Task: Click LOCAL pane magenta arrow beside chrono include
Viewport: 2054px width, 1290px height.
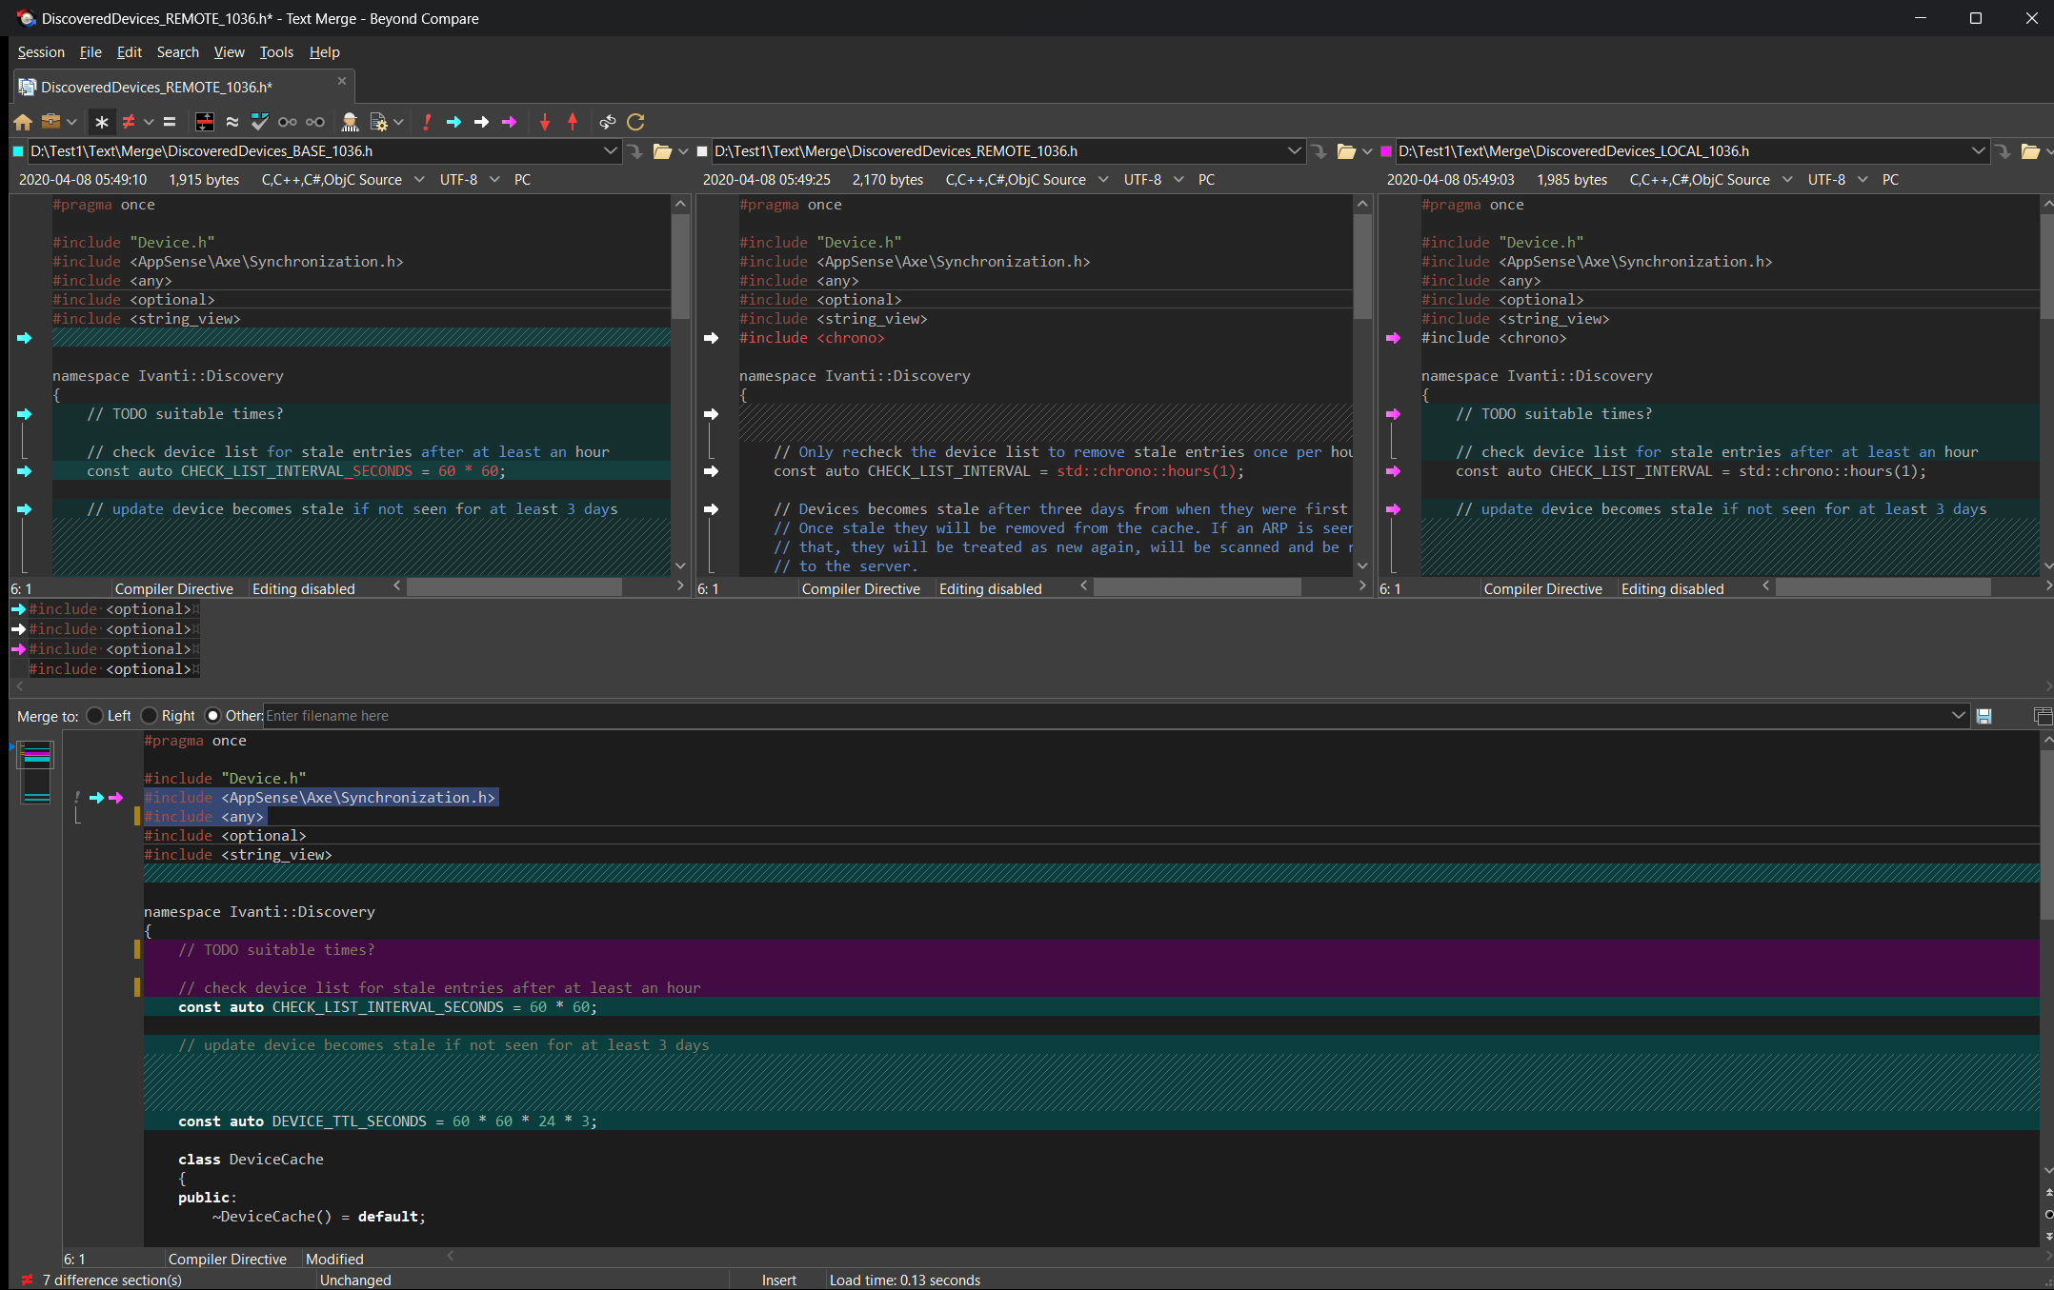Action: pos(1393,338)
